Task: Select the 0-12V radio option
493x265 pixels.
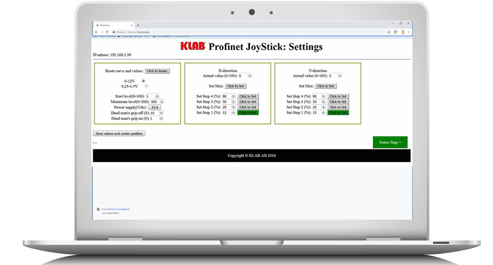Action: click(x=144, y=81)
